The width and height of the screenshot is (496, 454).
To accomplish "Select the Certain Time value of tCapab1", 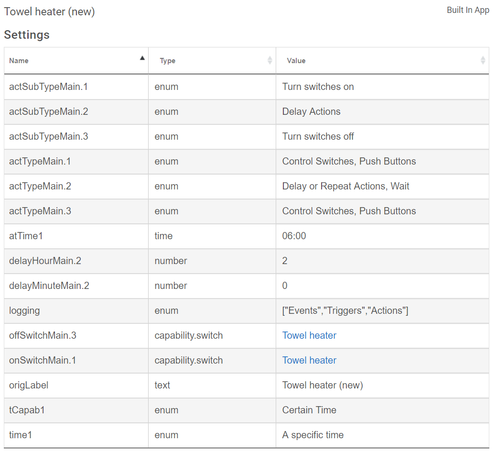I will pyautogui.click(x=309, y=410).
